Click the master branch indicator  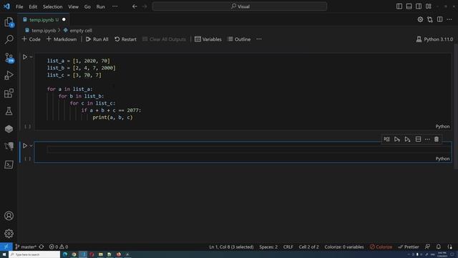click(26, 247)
